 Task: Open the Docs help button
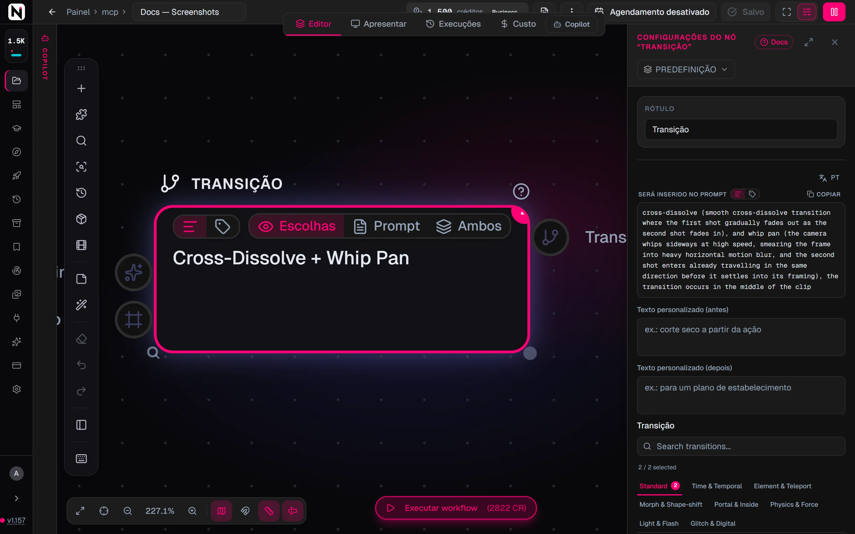774,42
